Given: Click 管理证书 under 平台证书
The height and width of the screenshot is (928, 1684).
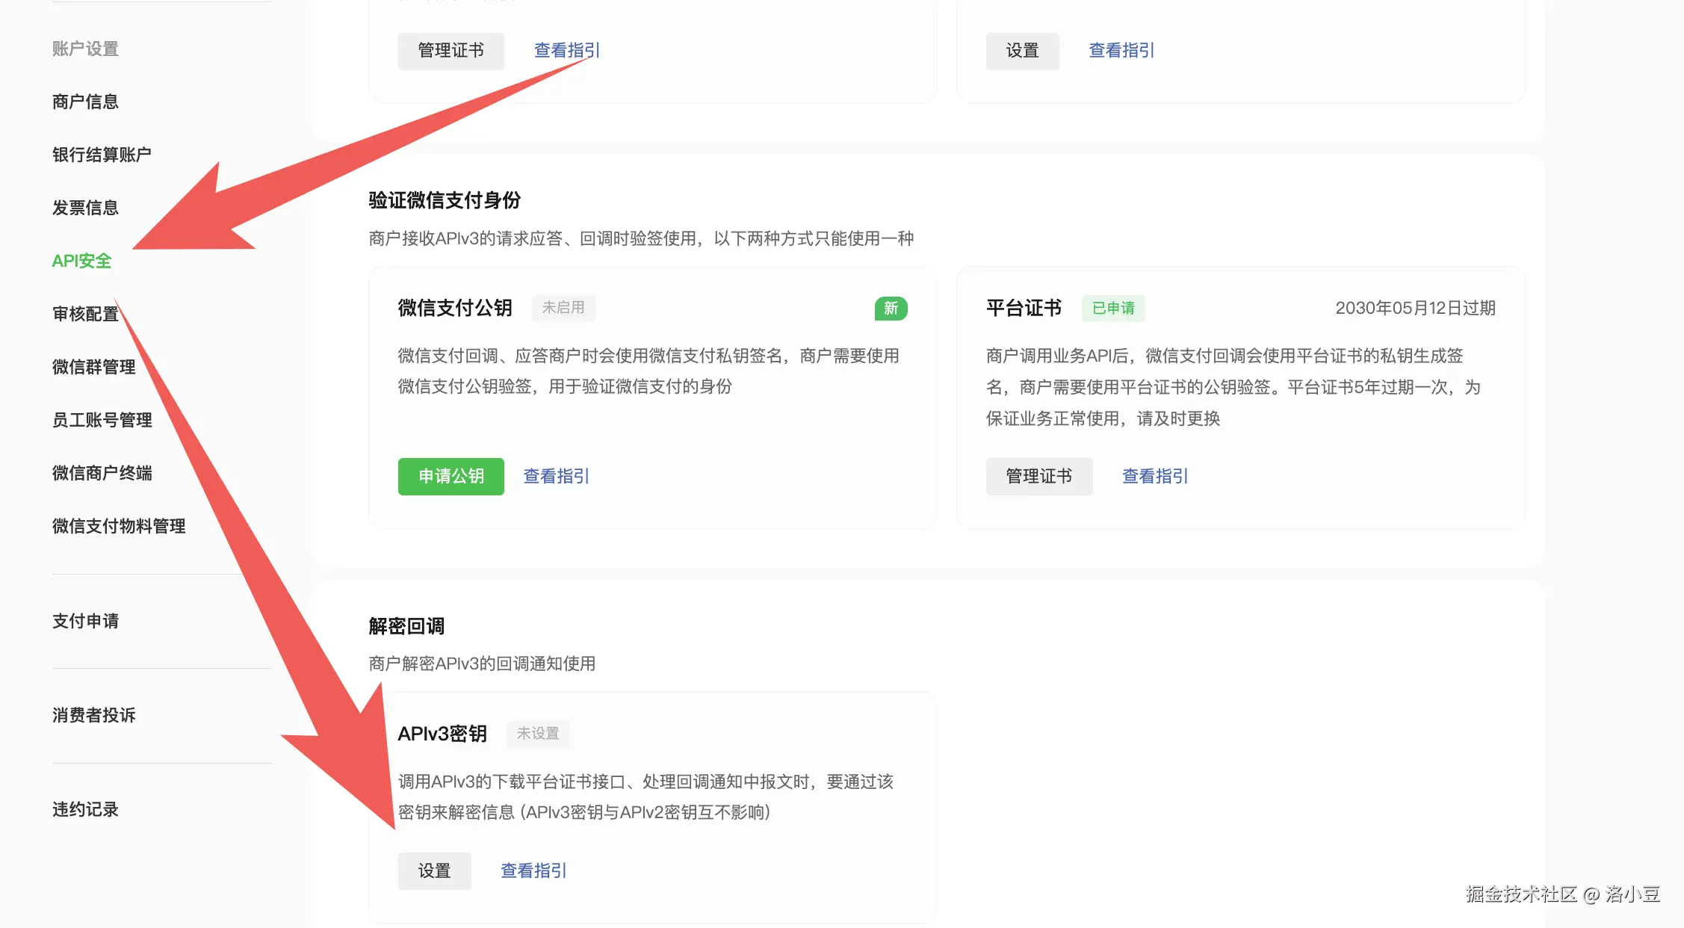Looking at the screenshot, I should coord(1038,476).
